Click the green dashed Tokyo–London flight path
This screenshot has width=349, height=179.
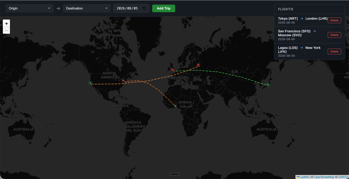[218, 72]
